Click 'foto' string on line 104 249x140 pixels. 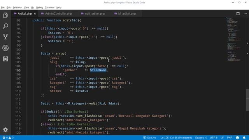101,66
